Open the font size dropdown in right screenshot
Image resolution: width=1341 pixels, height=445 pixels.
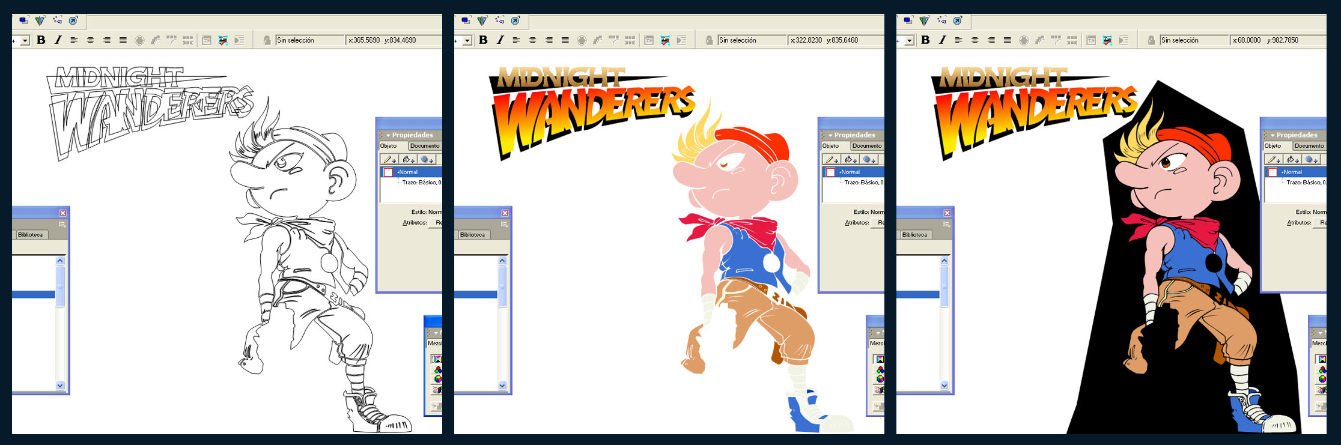click(910, 41)
